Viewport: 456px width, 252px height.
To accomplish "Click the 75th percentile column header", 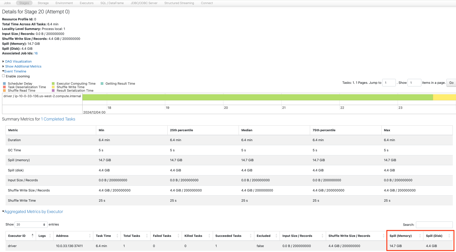I will (346, 130).
